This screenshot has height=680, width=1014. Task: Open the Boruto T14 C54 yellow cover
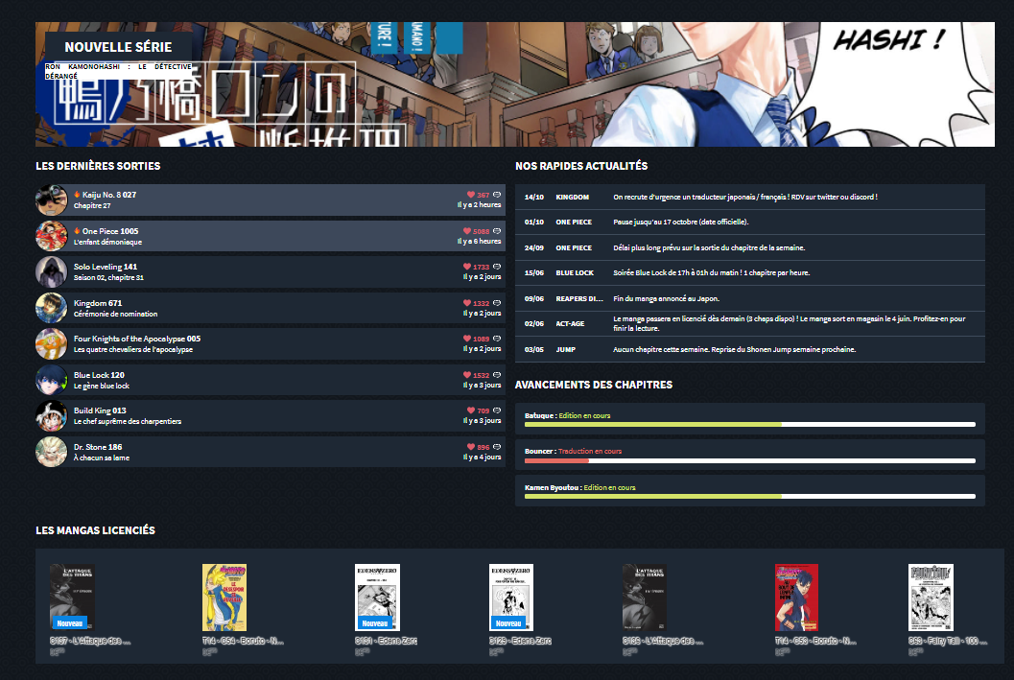[224, 598]
